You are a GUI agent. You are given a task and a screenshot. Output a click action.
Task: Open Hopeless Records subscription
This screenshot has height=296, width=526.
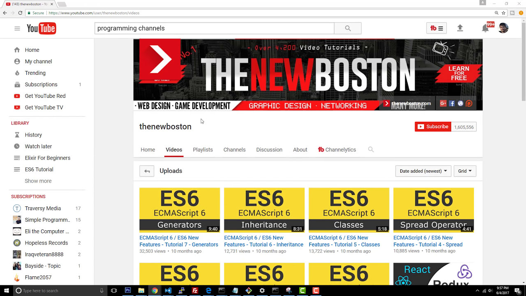click(x=47, y=243)
